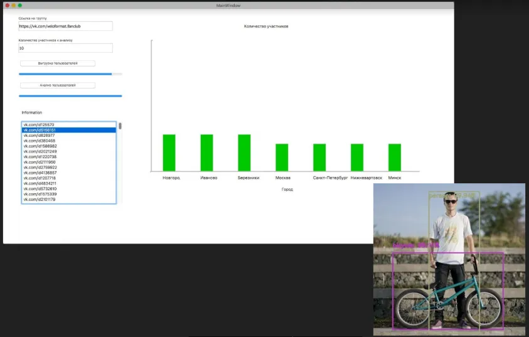Click the green maximize window button
529x337 pixels.
pos(20,5)
